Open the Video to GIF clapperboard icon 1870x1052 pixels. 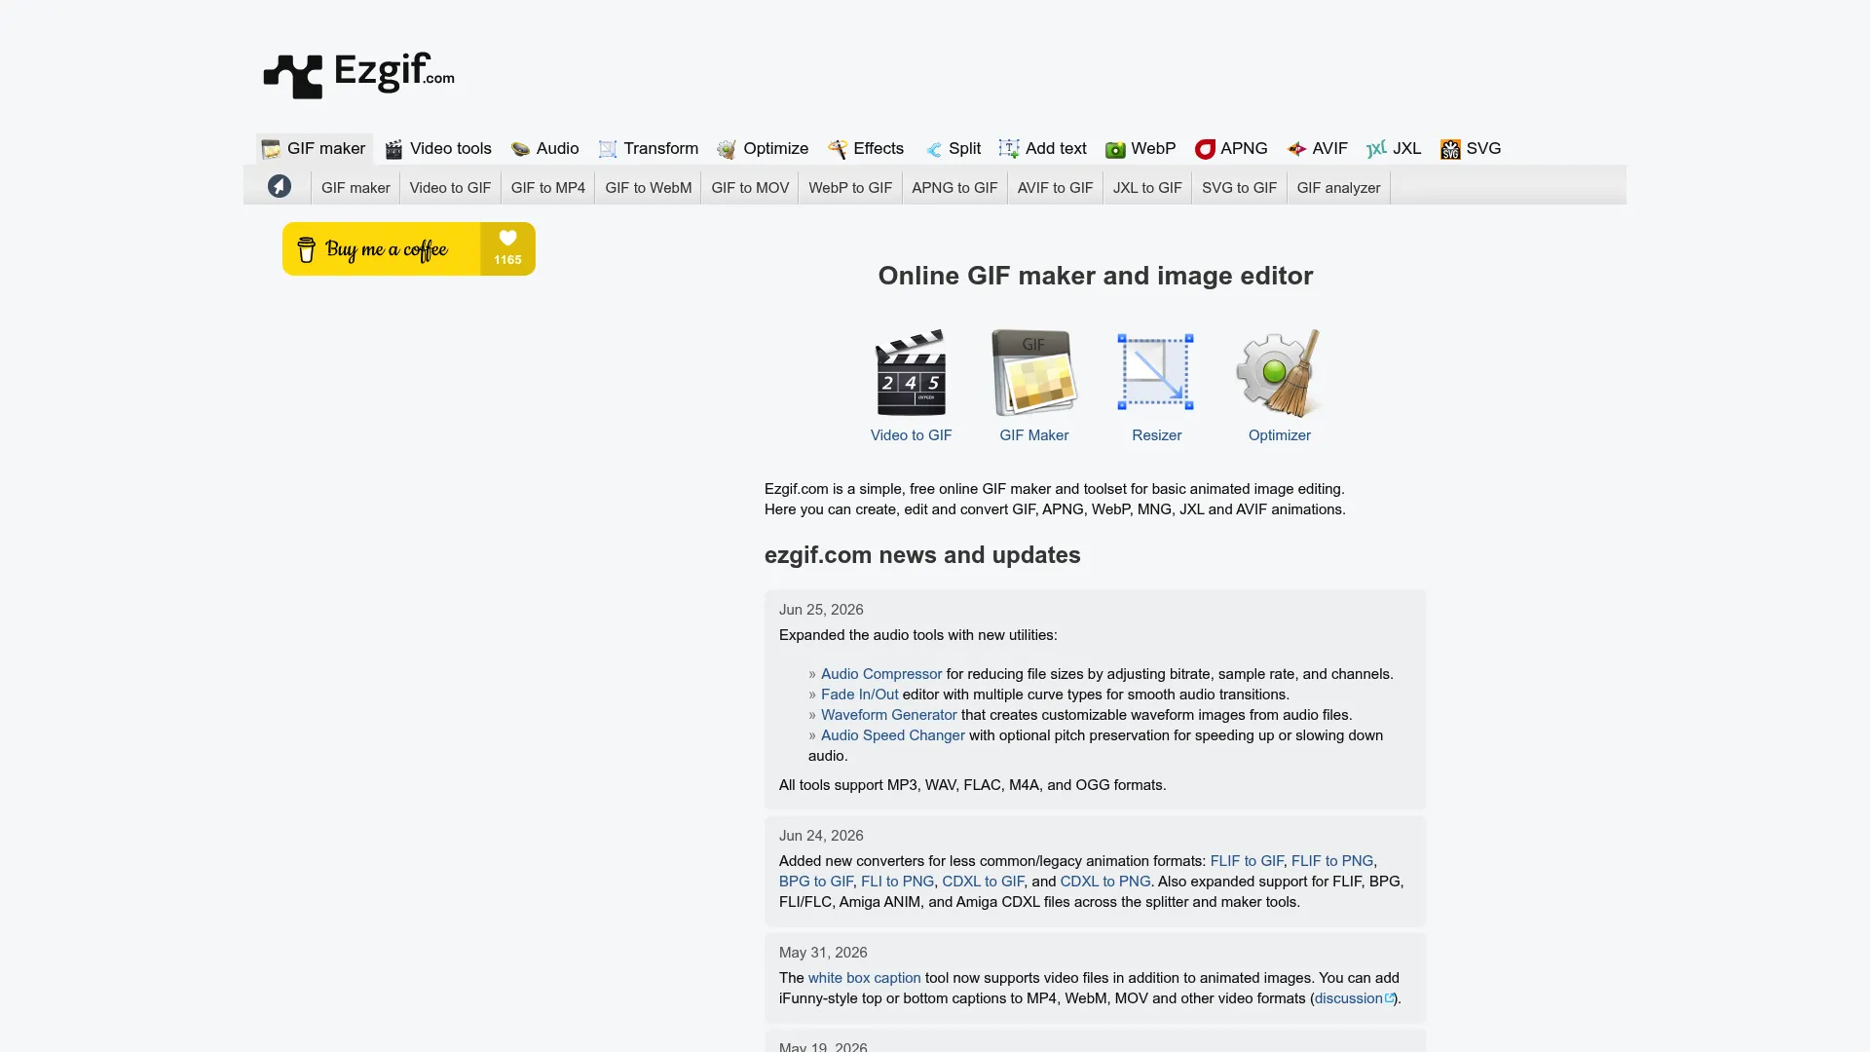tap(912, 372)
